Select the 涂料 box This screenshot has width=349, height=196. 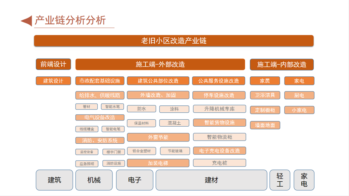174,109
